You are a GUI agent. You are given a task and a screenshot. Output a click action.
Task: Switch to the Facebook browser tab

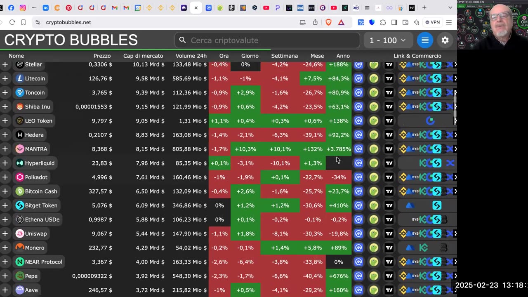(x=11, y=7)
